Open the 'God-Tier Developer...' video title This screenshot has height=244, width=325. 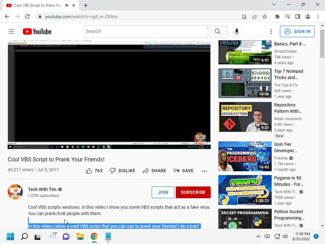tap(286, 147)
